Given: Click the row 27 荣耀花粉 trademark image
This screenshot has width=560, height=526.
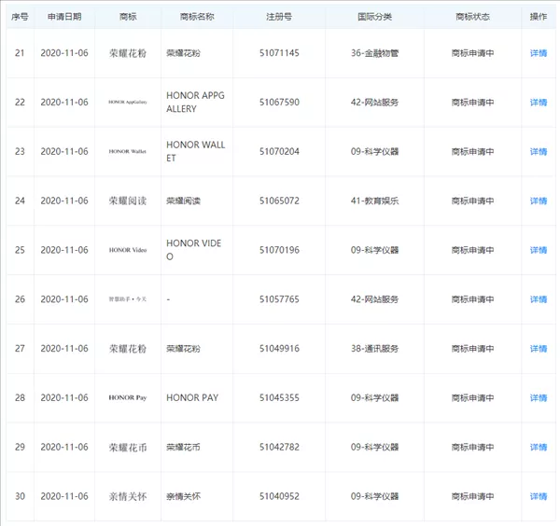Looking at the screenshot, I should pyautogui.click(x=128, y=349).
